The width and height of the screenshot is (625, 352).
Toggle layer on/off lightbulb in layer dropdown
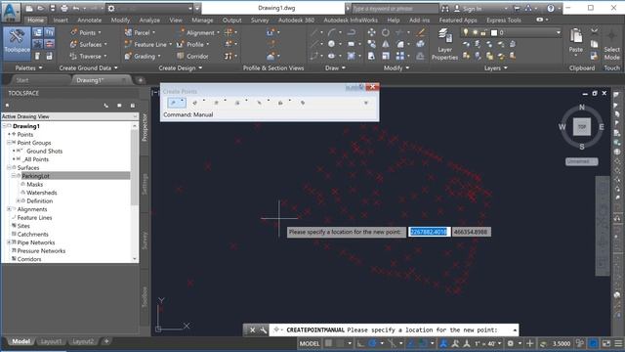[465, 32]
